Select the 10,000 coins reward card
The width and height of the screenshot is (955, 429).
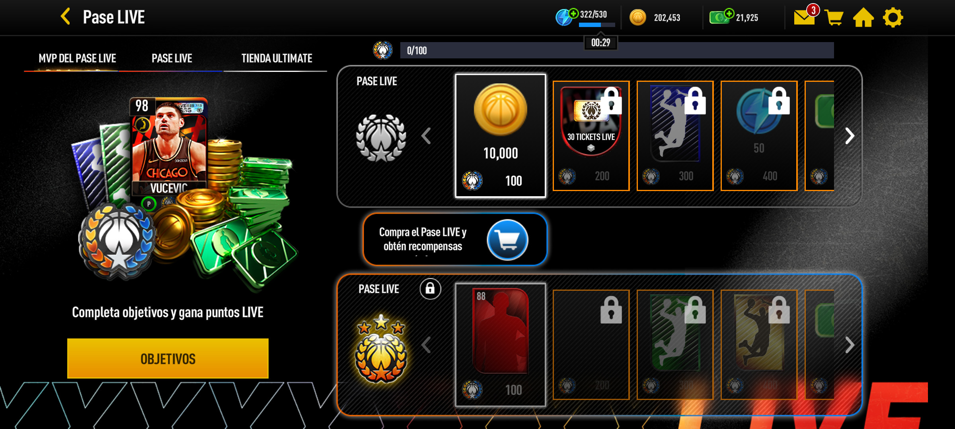point(501,135)
